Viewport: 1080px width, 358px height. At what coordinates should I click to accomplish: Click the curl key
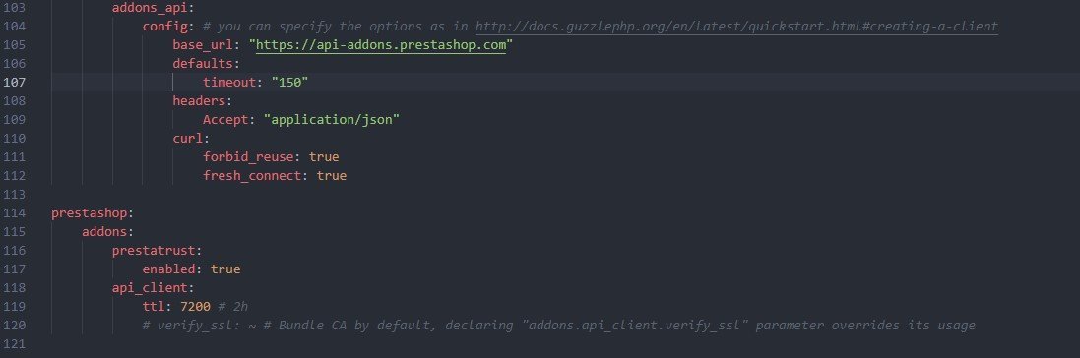pyautogui.click(x=187, y=139)
